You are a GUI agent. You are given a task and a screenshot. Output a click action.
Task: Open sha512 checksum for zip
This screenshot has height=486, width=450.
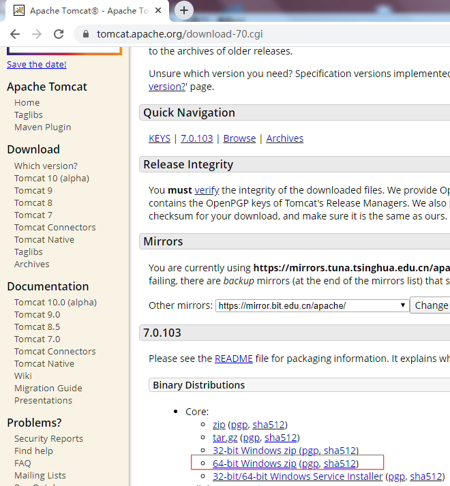coord(269,425)
